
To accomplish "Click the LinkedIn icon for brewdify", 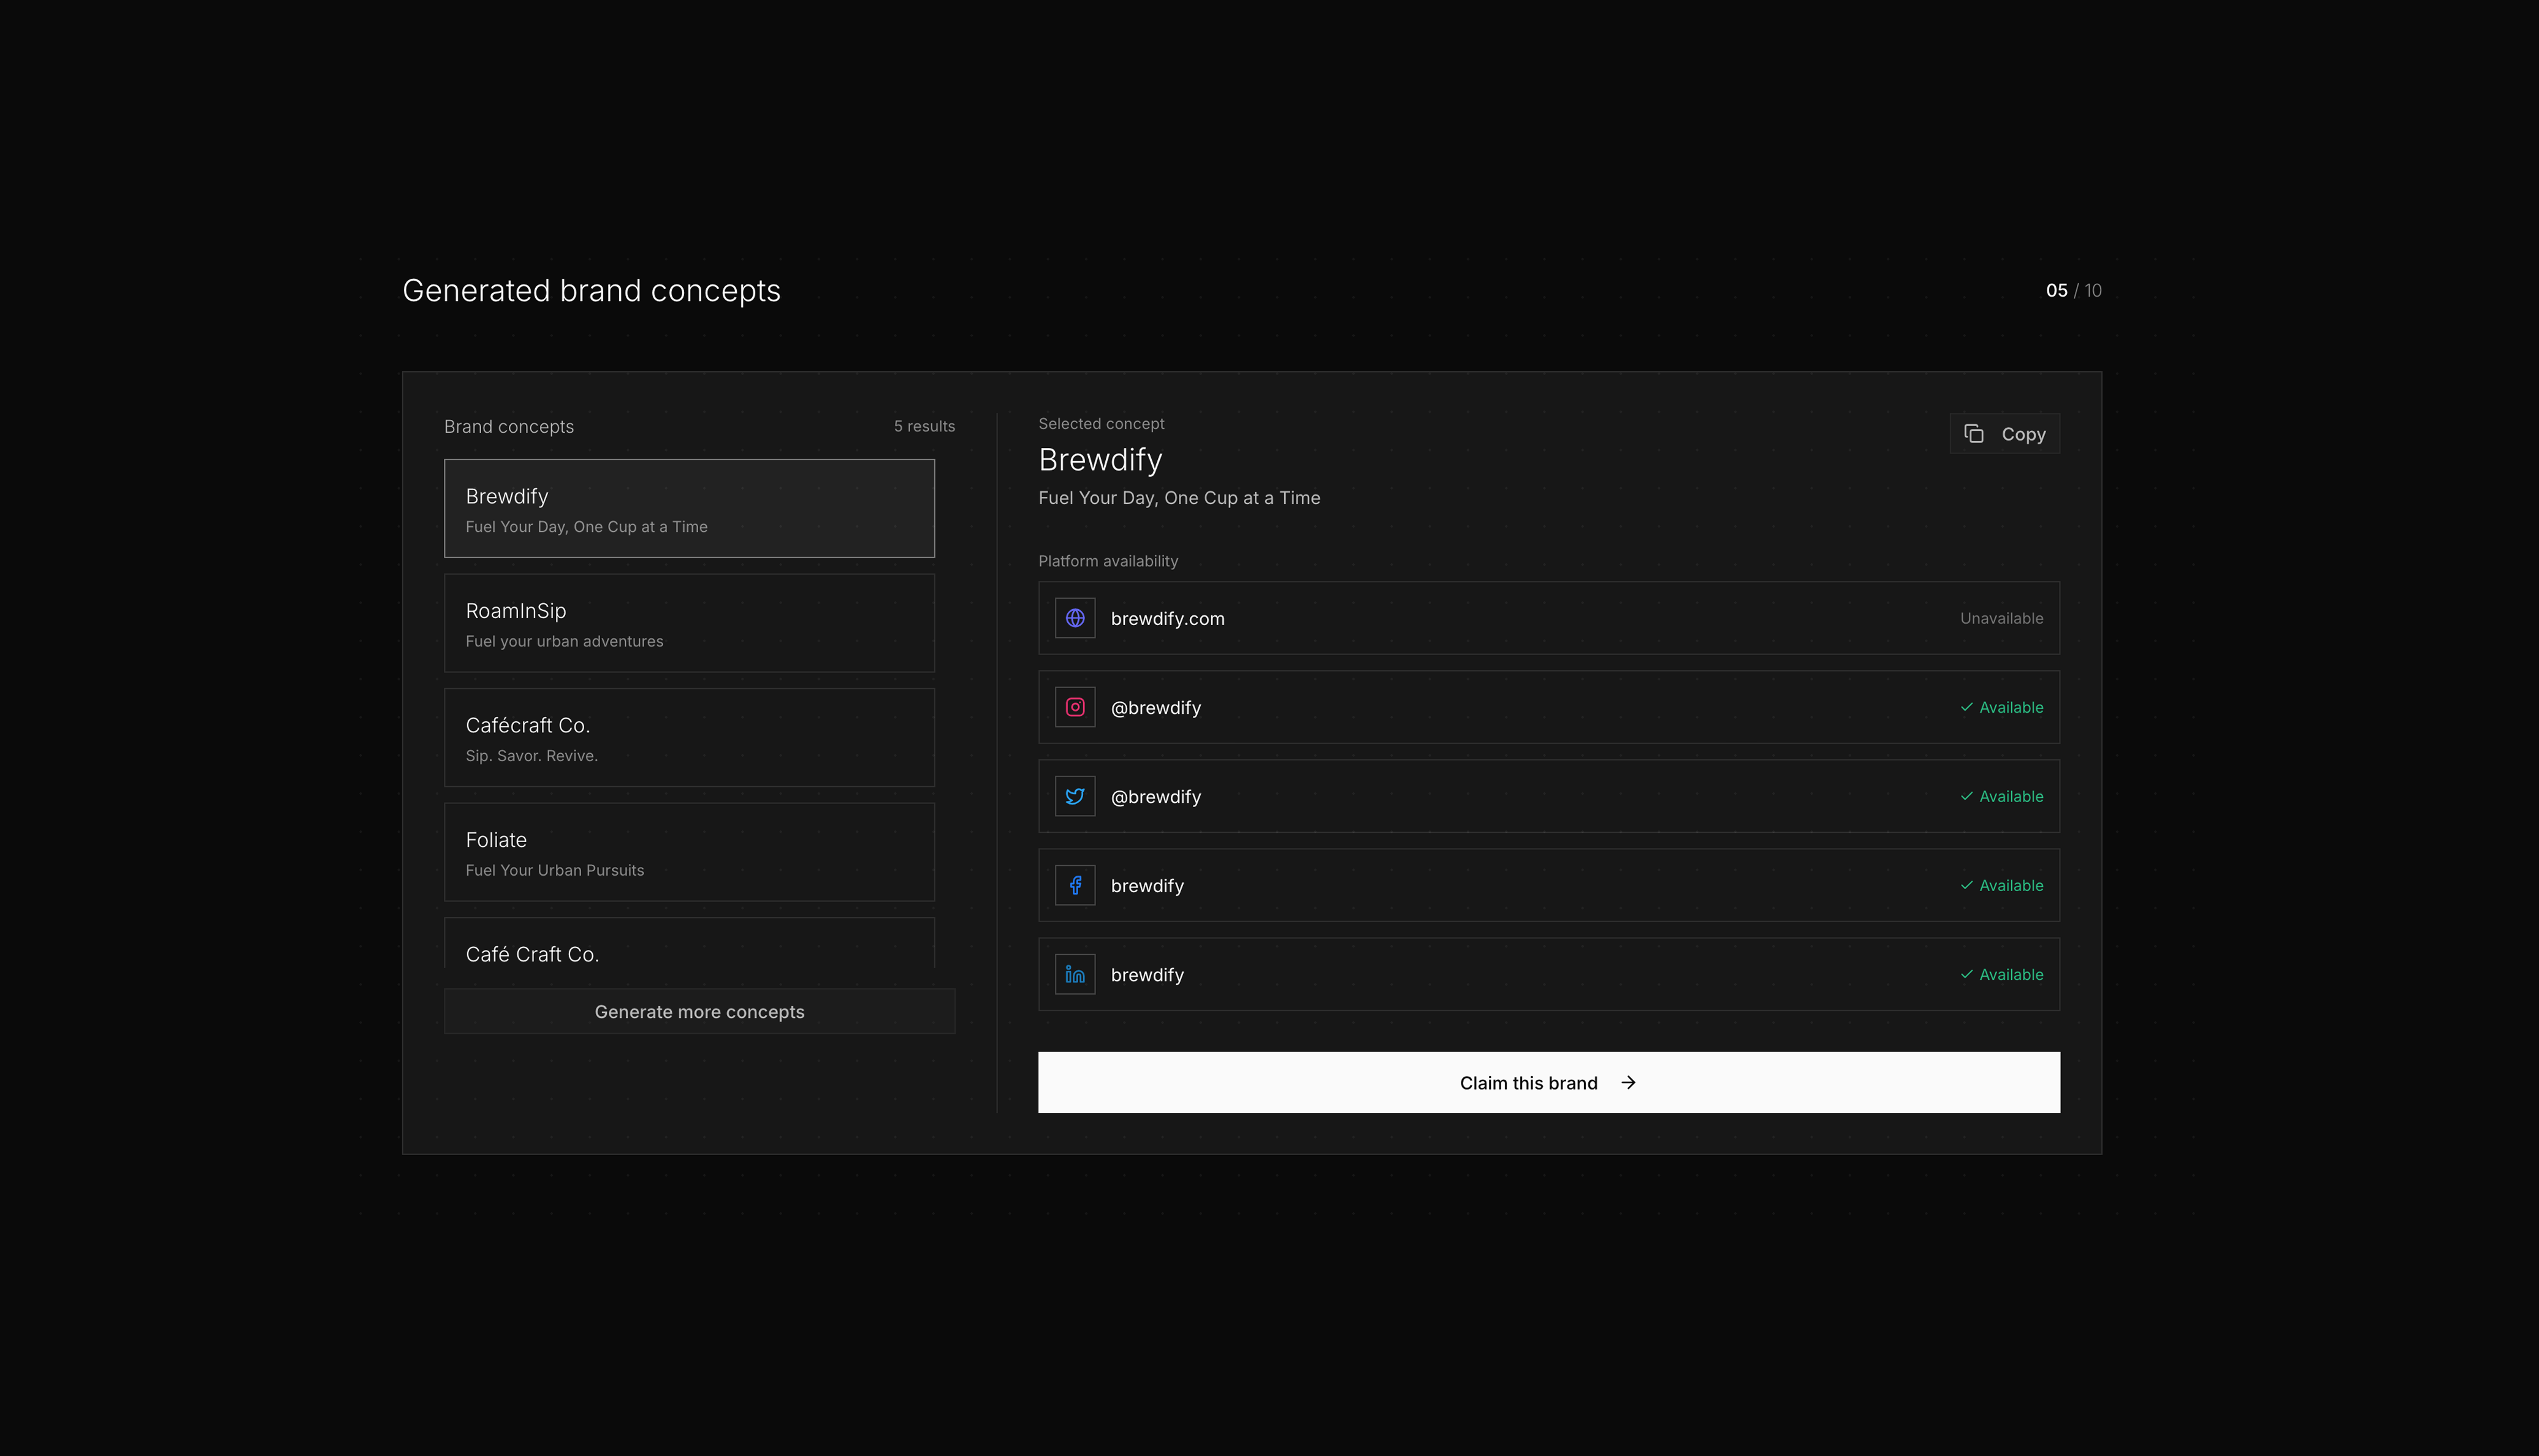I will [x=1075, y=974].
